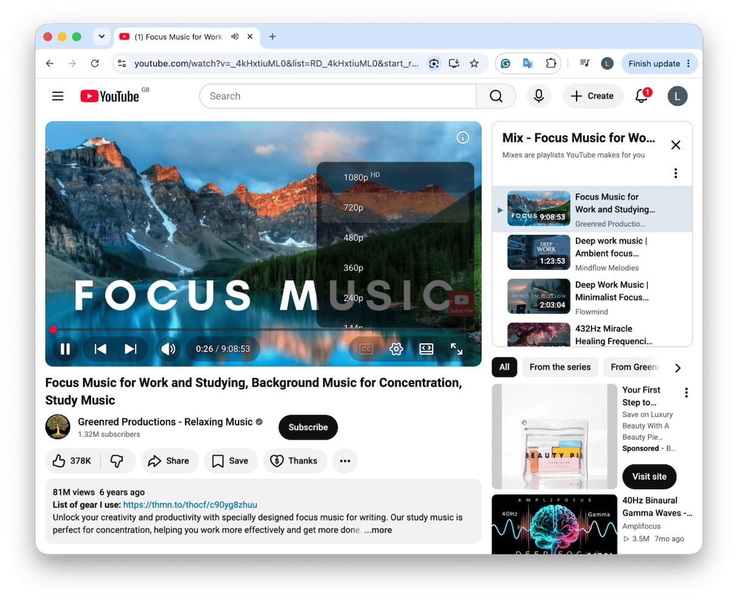The height and width of the screenshot is (601, 738).
Task: Open Chrome extensions puzzle icon
Action: [x=550, y=63]
